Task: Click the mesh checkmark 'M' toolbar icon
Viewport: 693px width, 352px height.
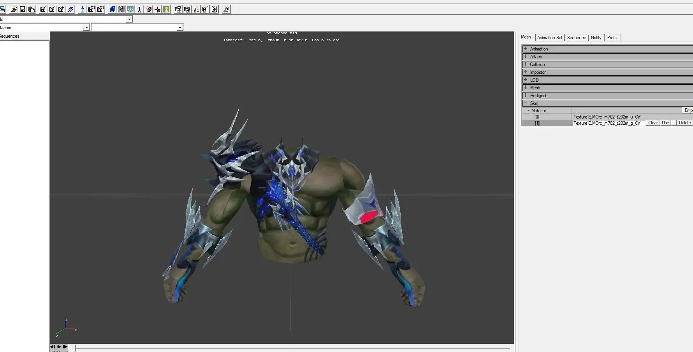Action: [43, 9]
